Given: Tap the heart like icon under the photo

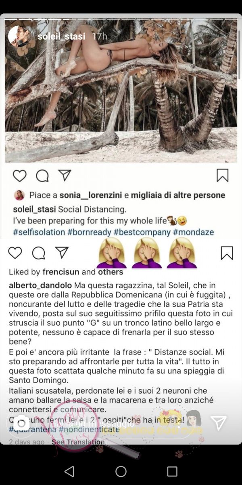Looking at the screenshot, I should tap(19, 175).
